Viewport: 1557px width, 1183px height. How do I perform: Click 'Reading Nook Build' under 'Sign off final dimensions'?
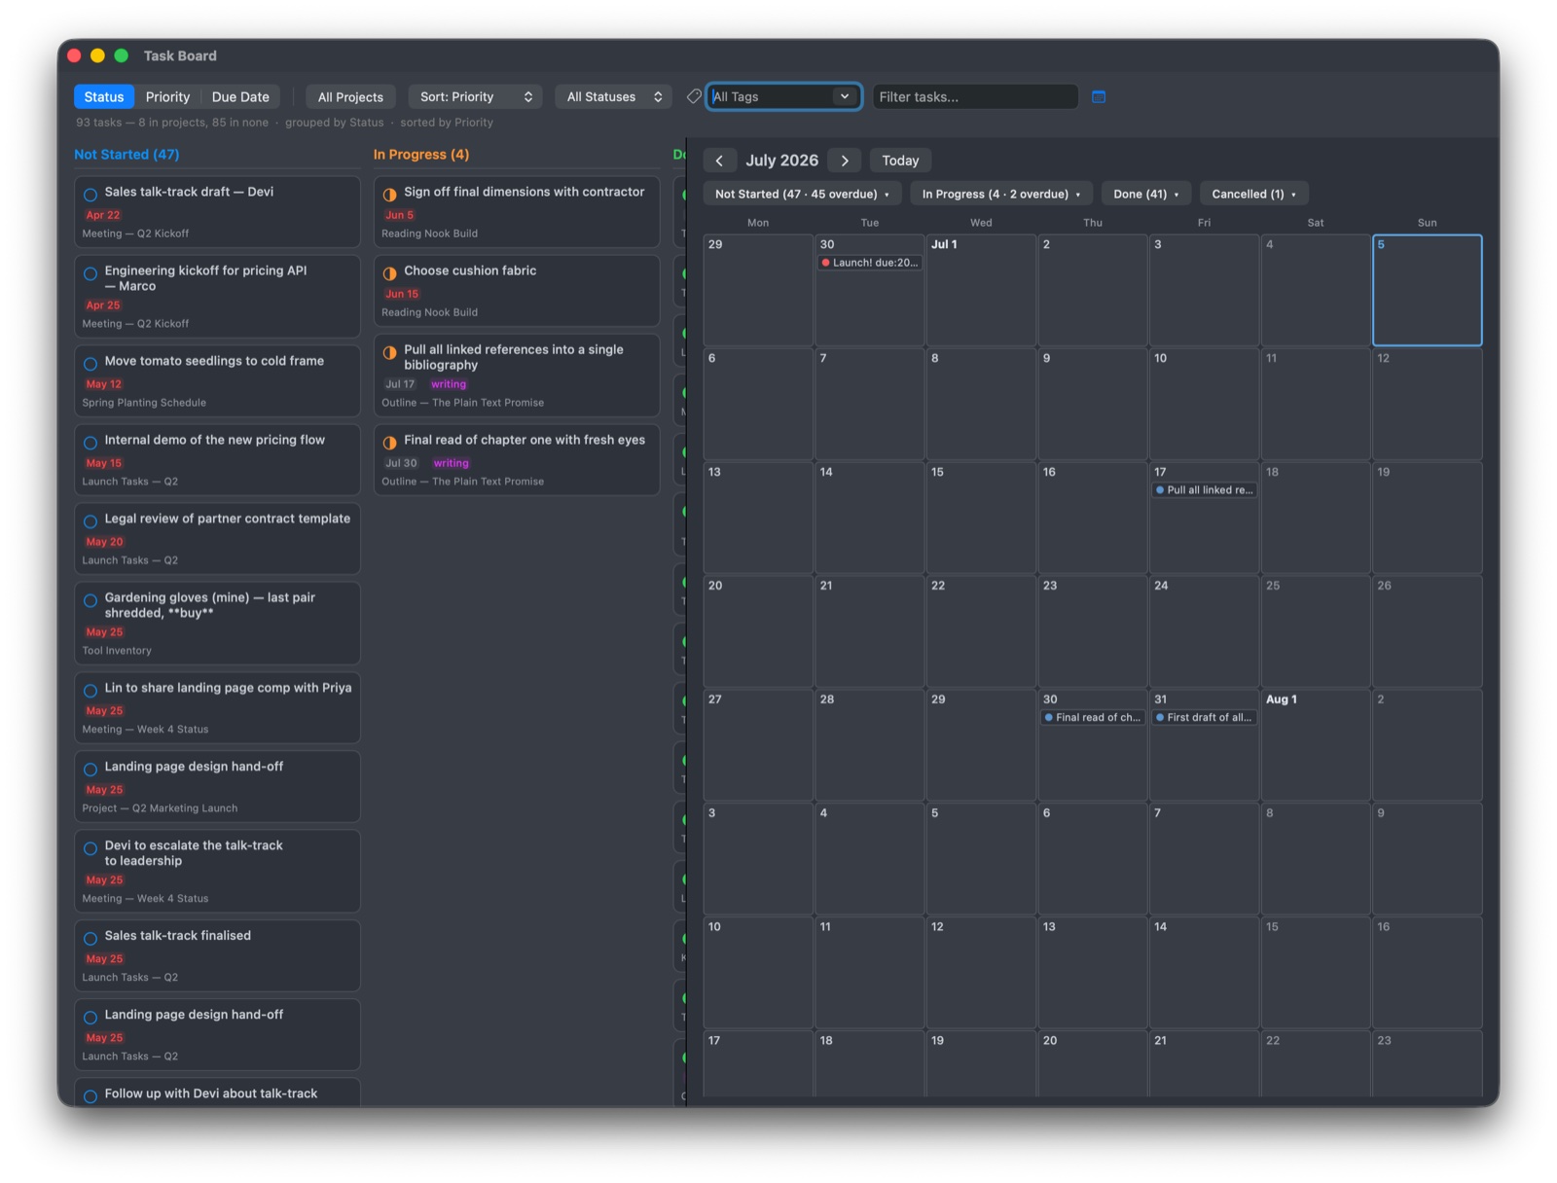point(429,233)
